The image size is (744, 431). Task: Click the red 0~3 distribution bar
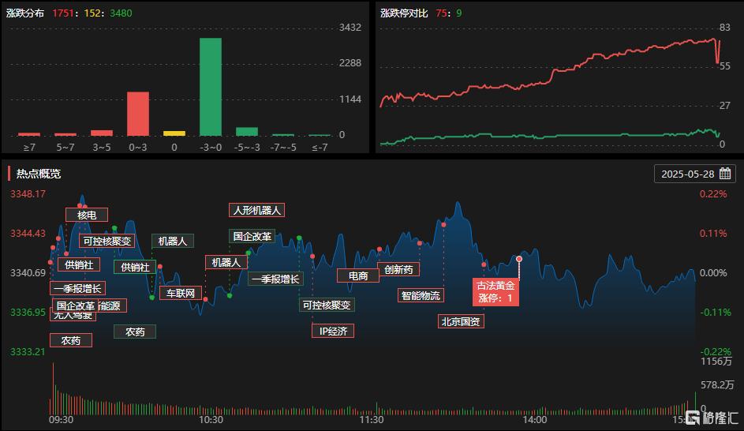point(137,114)
